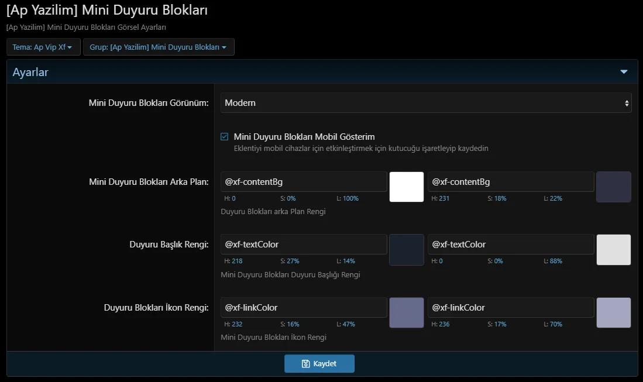Open the Grup Mini Duyuru Blokları dropdown
The image size is (643, 382).
(159, 47)
